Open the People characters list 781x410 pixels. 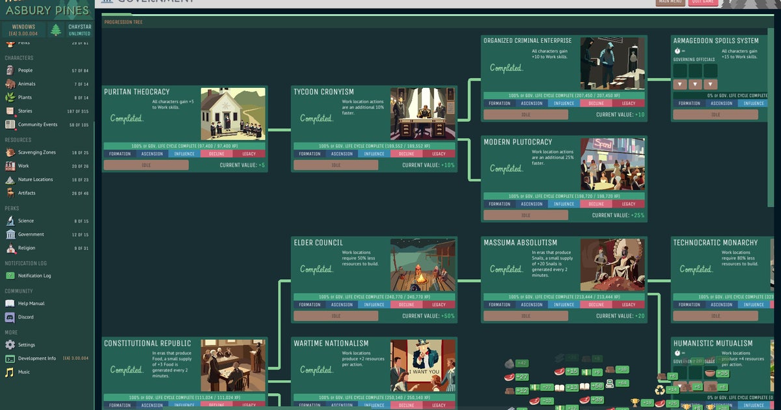pyautogui.click(x=25, y=70)
